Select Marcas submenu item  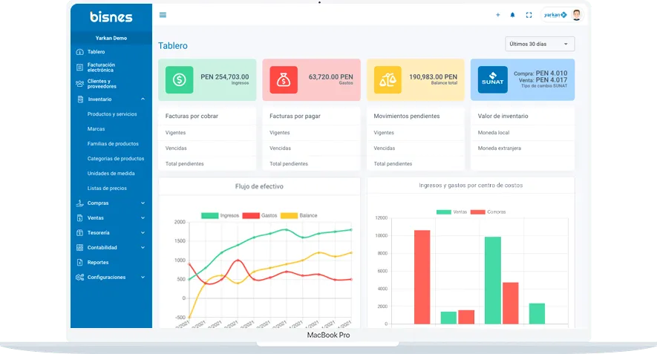(x=96, y=129)
